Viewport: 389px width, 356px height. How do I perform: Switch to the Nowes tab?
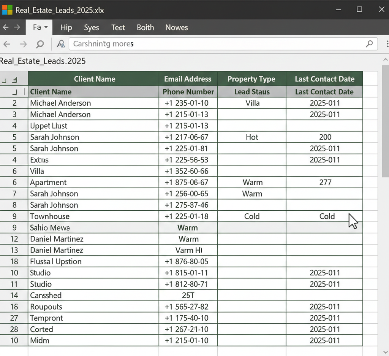point(176,27)
